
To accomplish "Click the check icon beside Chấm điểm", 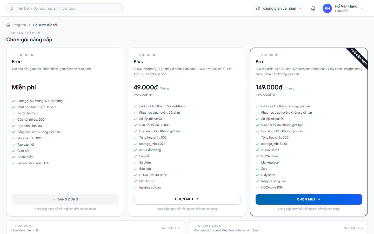I will 14,157.
